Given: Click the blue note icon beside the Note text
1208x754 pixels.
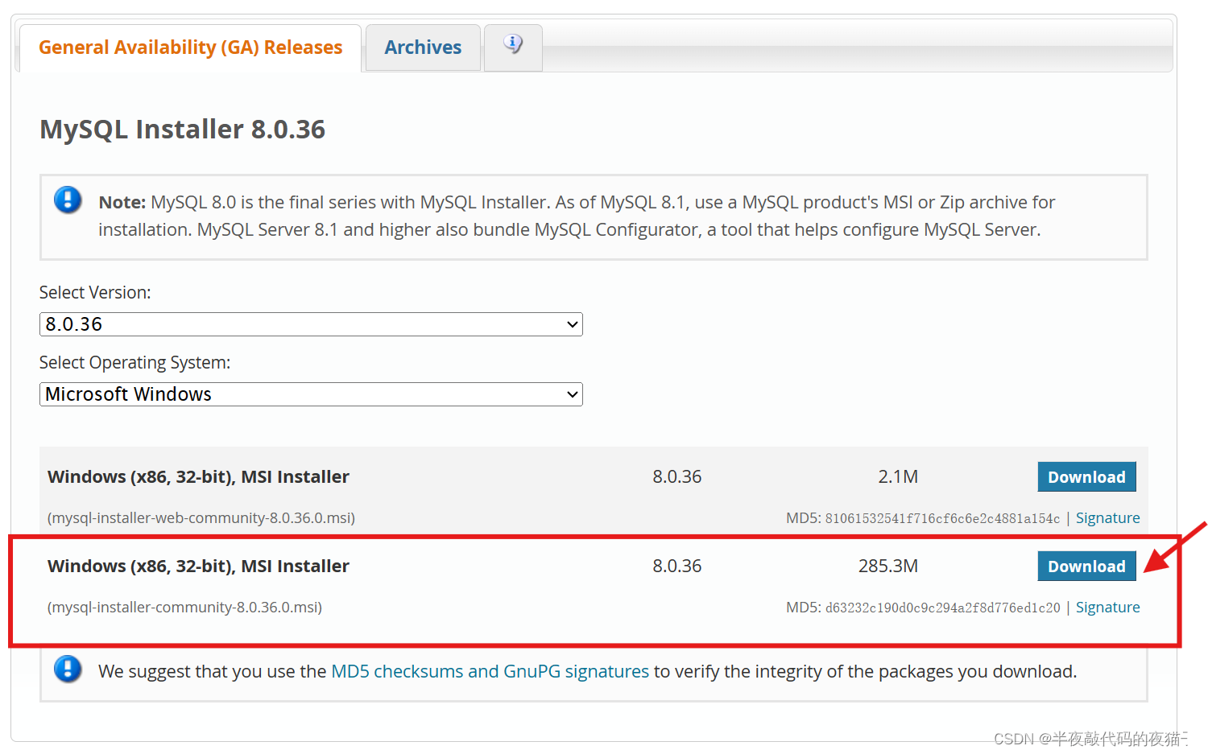Looking at the screenshot, I should coord(68,200).
